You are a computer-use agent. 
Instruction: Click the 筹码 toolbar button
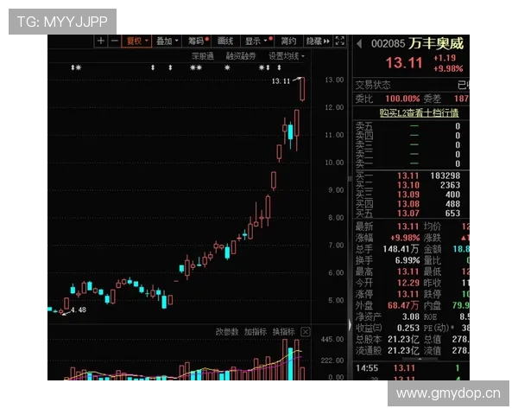[x=198, y=41]
